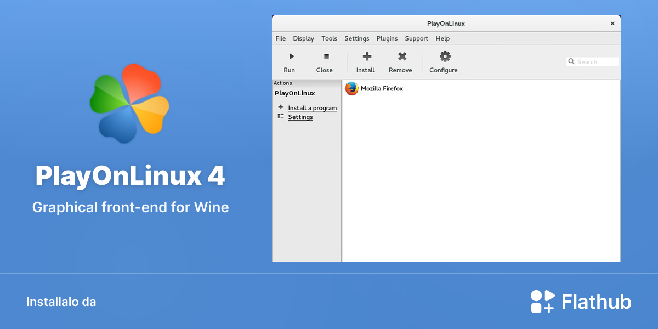Click the Flathub logo icon
The image size is (658, 329).
[x=542, y=302]
